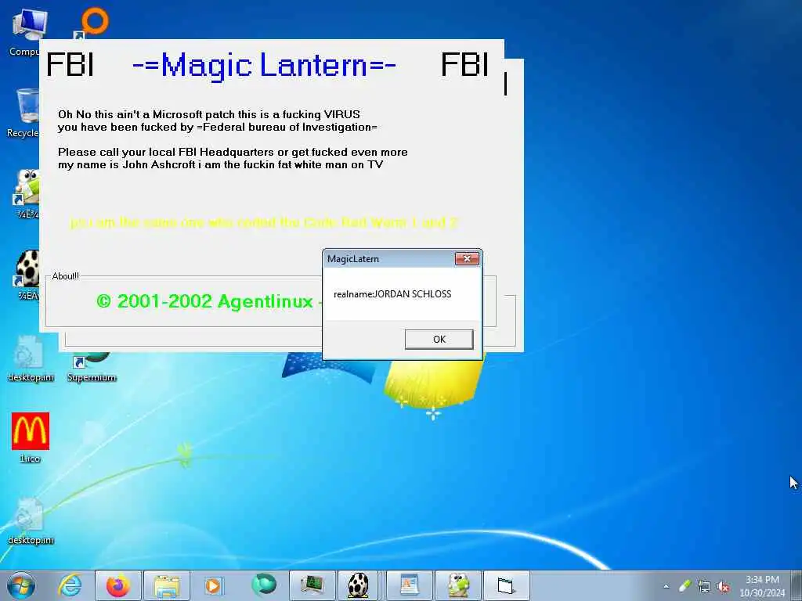This screenshot has width=802, height=601.
Task: Switch to the blank window taskbar app
Action: [506, 585]
